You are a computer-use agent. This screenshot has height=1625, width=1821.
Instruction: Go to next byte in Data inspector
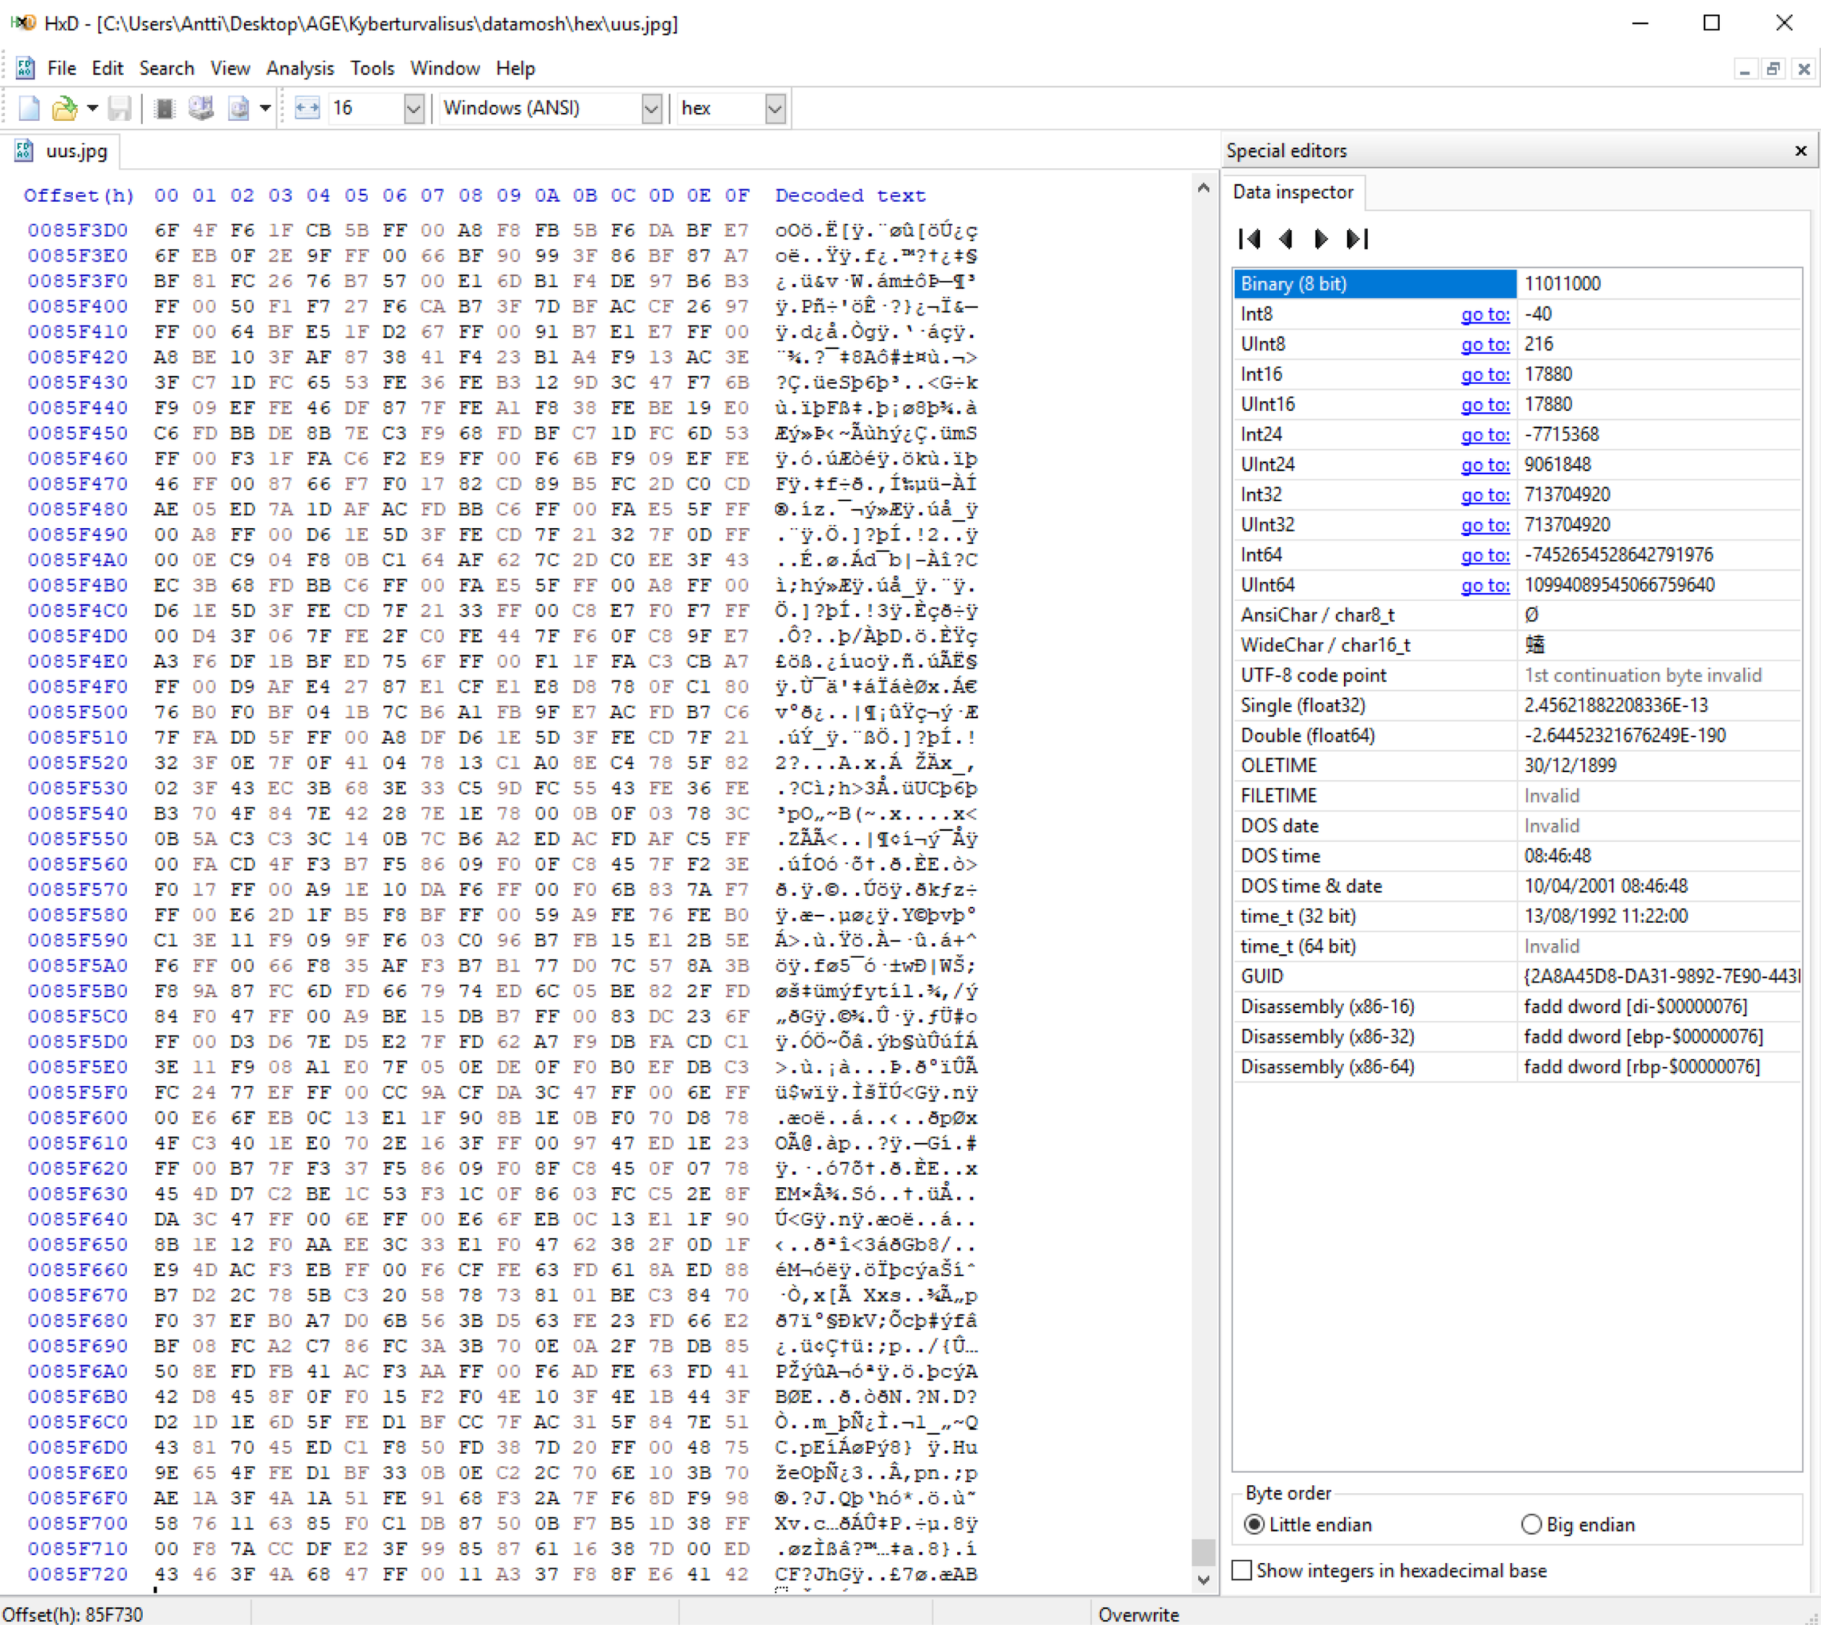(x=1321, y=238)
